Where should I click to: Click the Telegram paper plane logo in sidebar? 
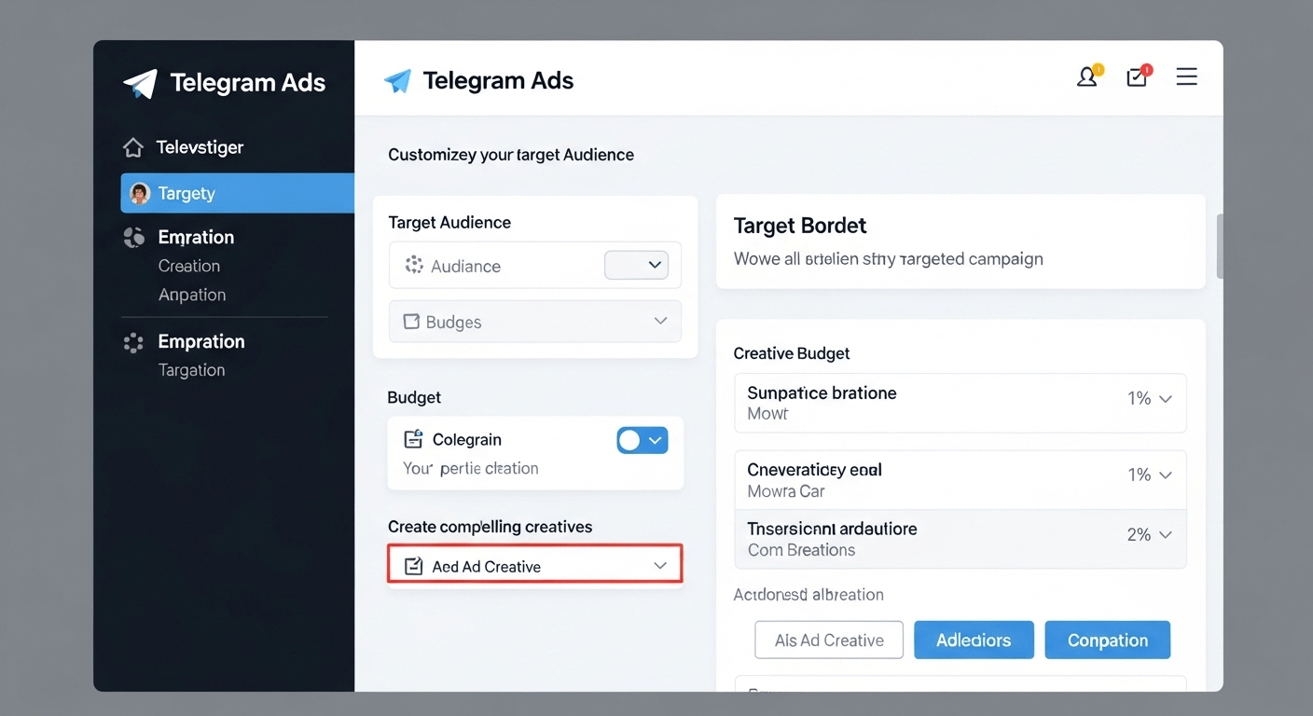coord(140,83)
